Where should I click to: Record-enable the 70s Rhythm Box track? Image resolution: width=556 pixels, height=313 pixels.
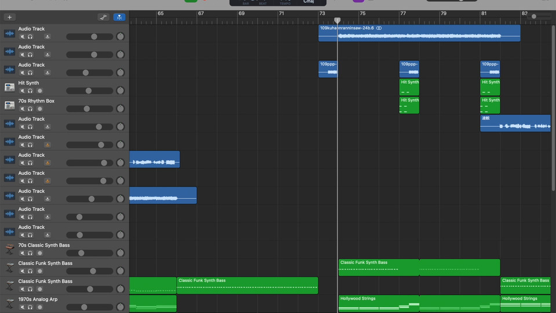point(40,109)
